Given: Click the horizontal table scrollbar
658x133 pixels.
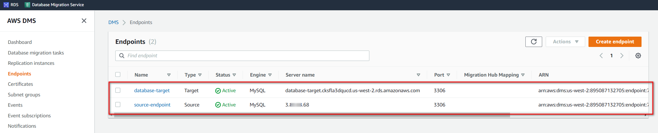Looking at the screenshot, I should [x=312, y=115].
